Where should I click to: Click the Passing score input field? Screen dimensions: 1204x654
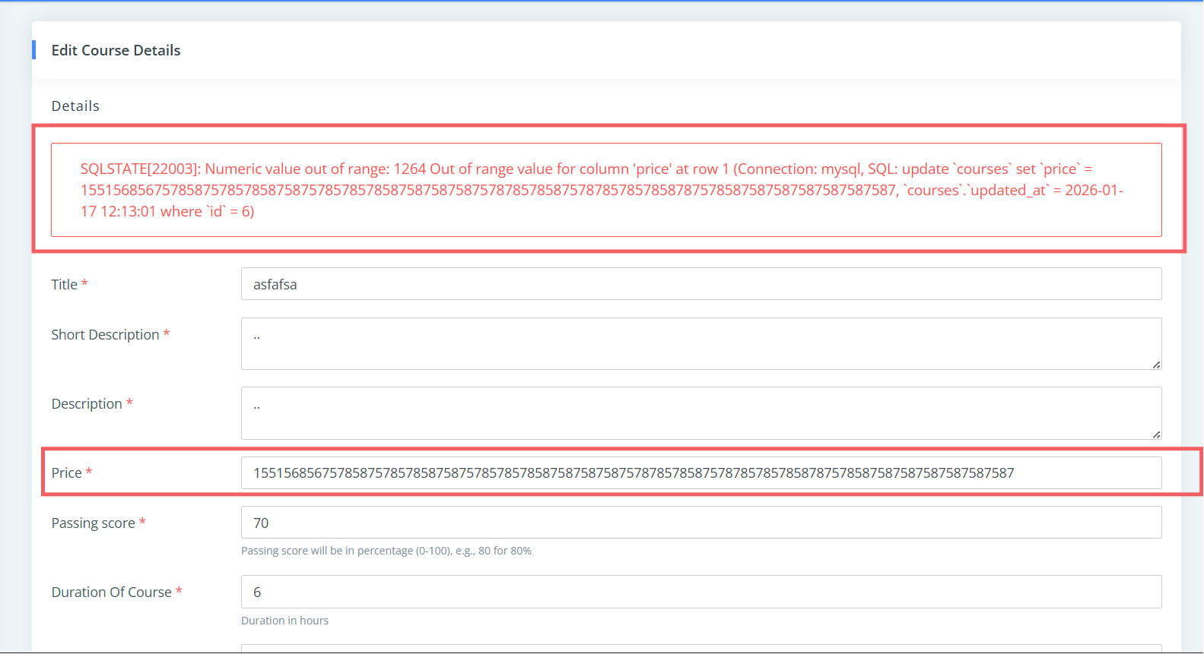pos(700,523)
